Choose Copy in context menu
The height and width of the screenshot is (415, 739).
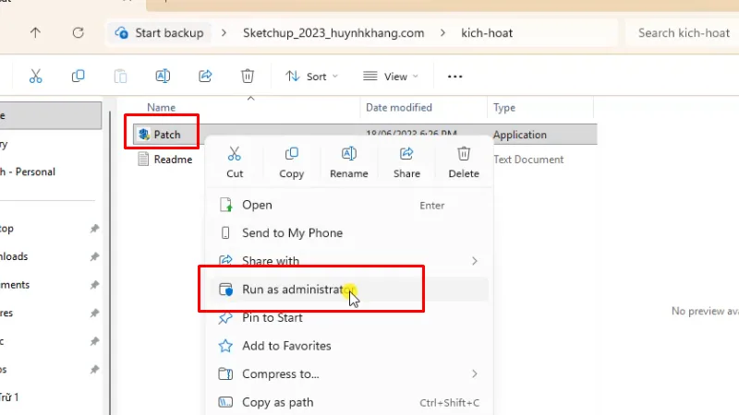(292, 163)
